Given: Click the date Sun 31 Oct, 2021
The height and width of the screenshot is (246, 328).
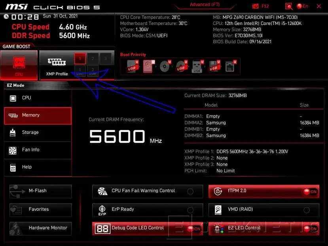Looking at the screenshot, I should [60, 16].
